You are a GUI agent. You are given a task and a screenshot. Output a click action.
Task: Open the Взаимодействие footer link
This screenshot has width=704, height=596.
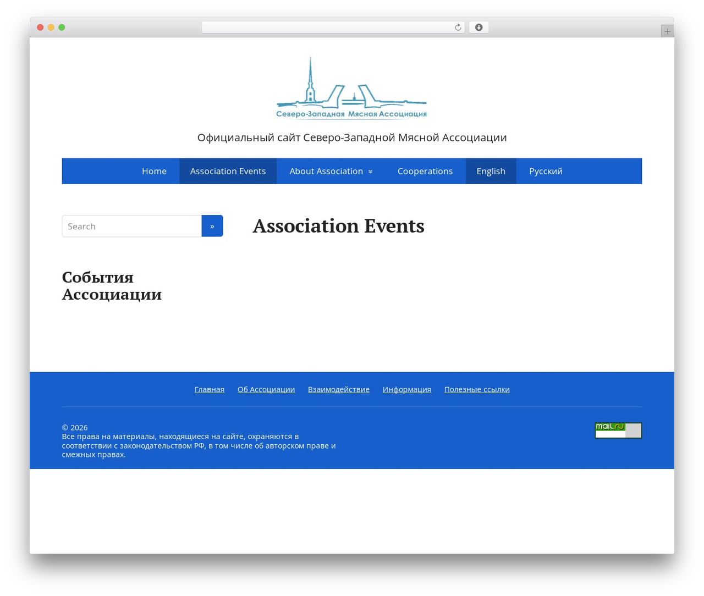pos(339,389)
